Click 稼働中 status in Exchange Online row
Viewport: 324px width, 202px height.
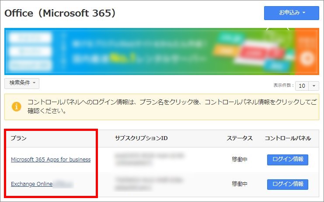[239, 184]
